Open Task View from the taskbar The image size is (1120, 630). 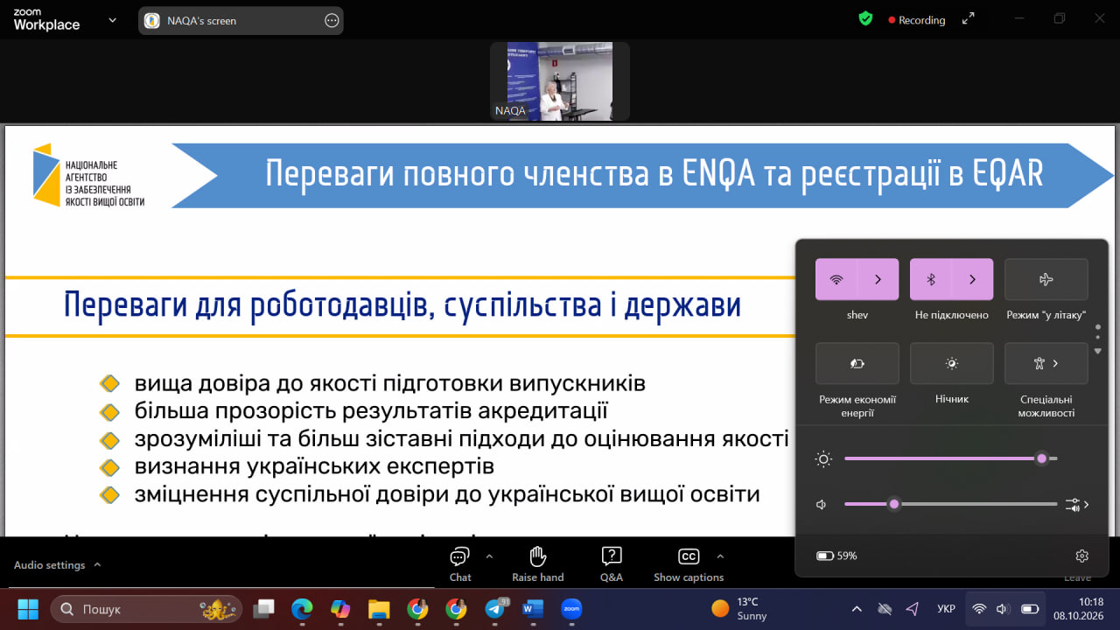(x=263, y=608)
